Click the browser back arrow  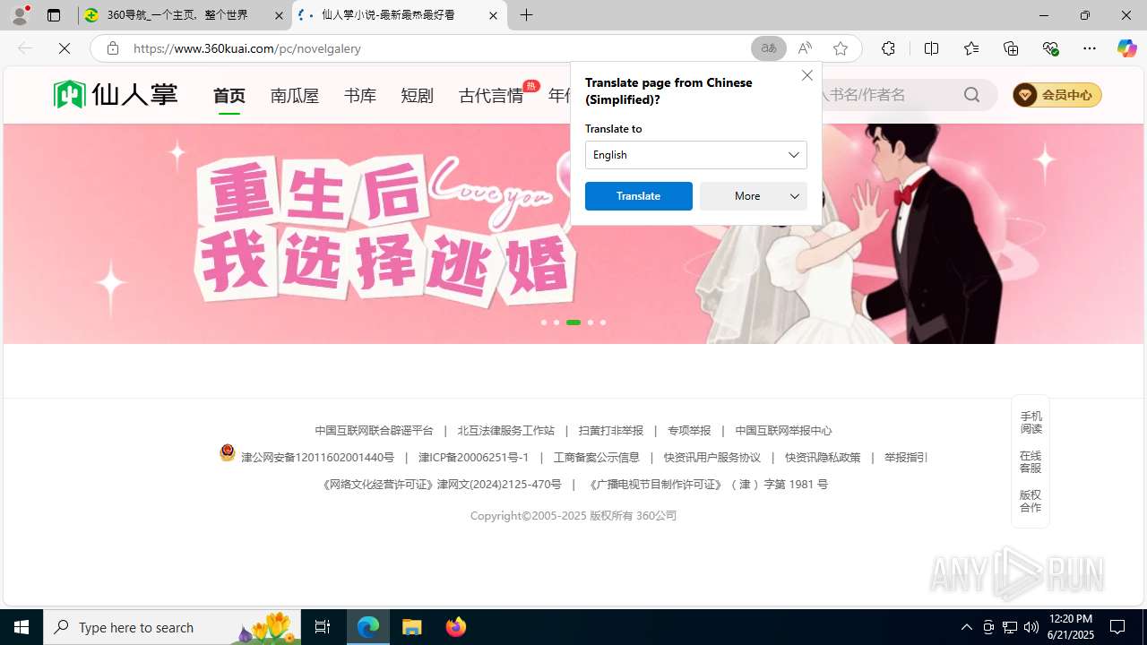25,48
